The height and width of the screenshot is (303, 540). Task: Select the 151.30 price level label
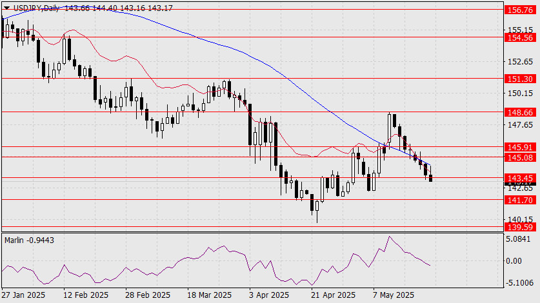coord(520,79)
